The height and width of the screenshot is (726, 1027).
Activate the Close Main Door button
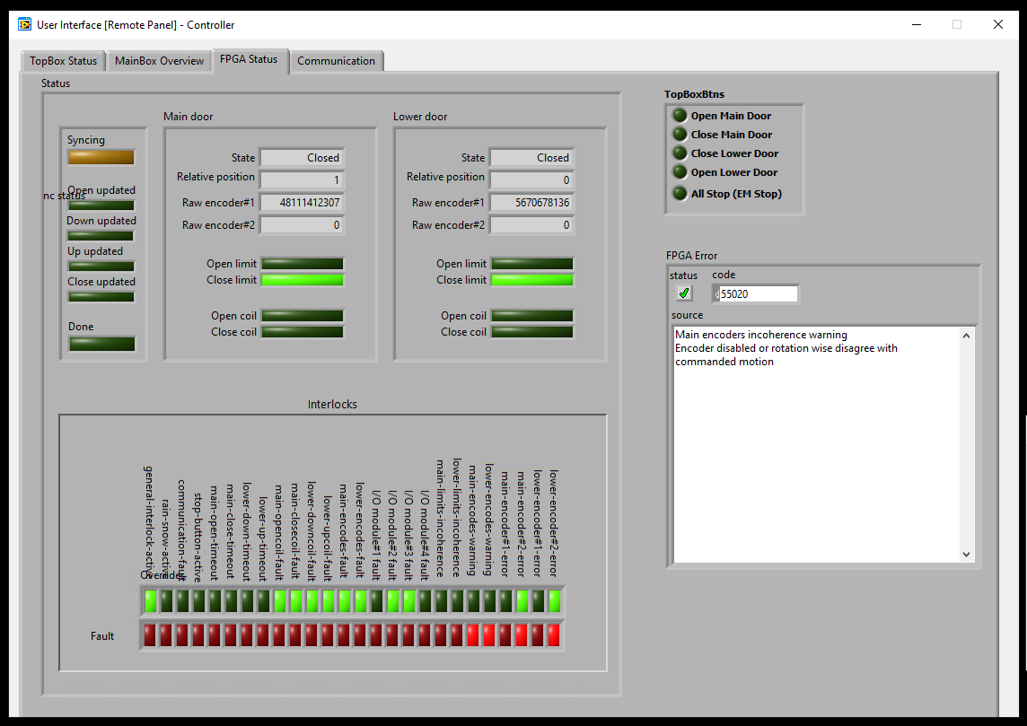680,135
